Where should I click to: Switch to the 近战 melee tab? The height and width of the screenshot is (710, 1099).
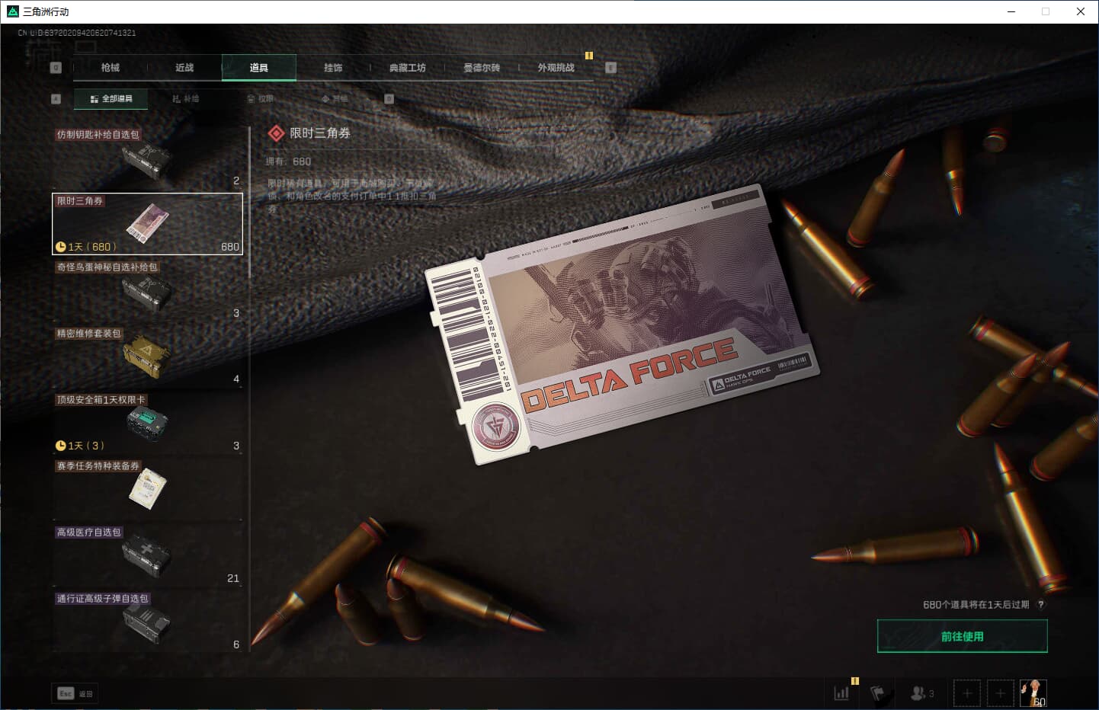pos(184,68)
